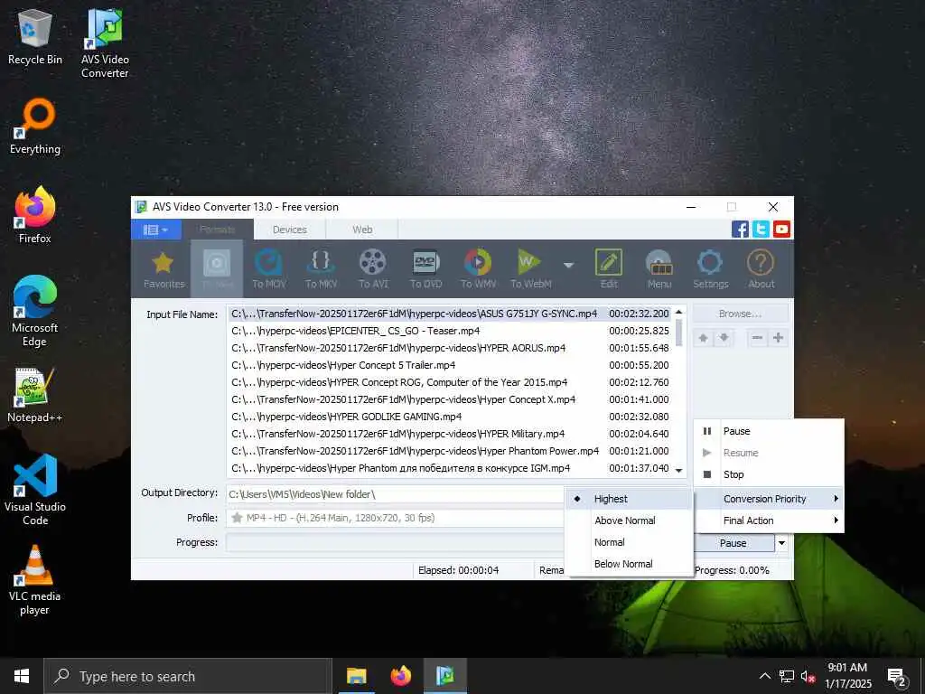Click the conversion progress bar
Viewport: 925px width, 694px height.
396,542
